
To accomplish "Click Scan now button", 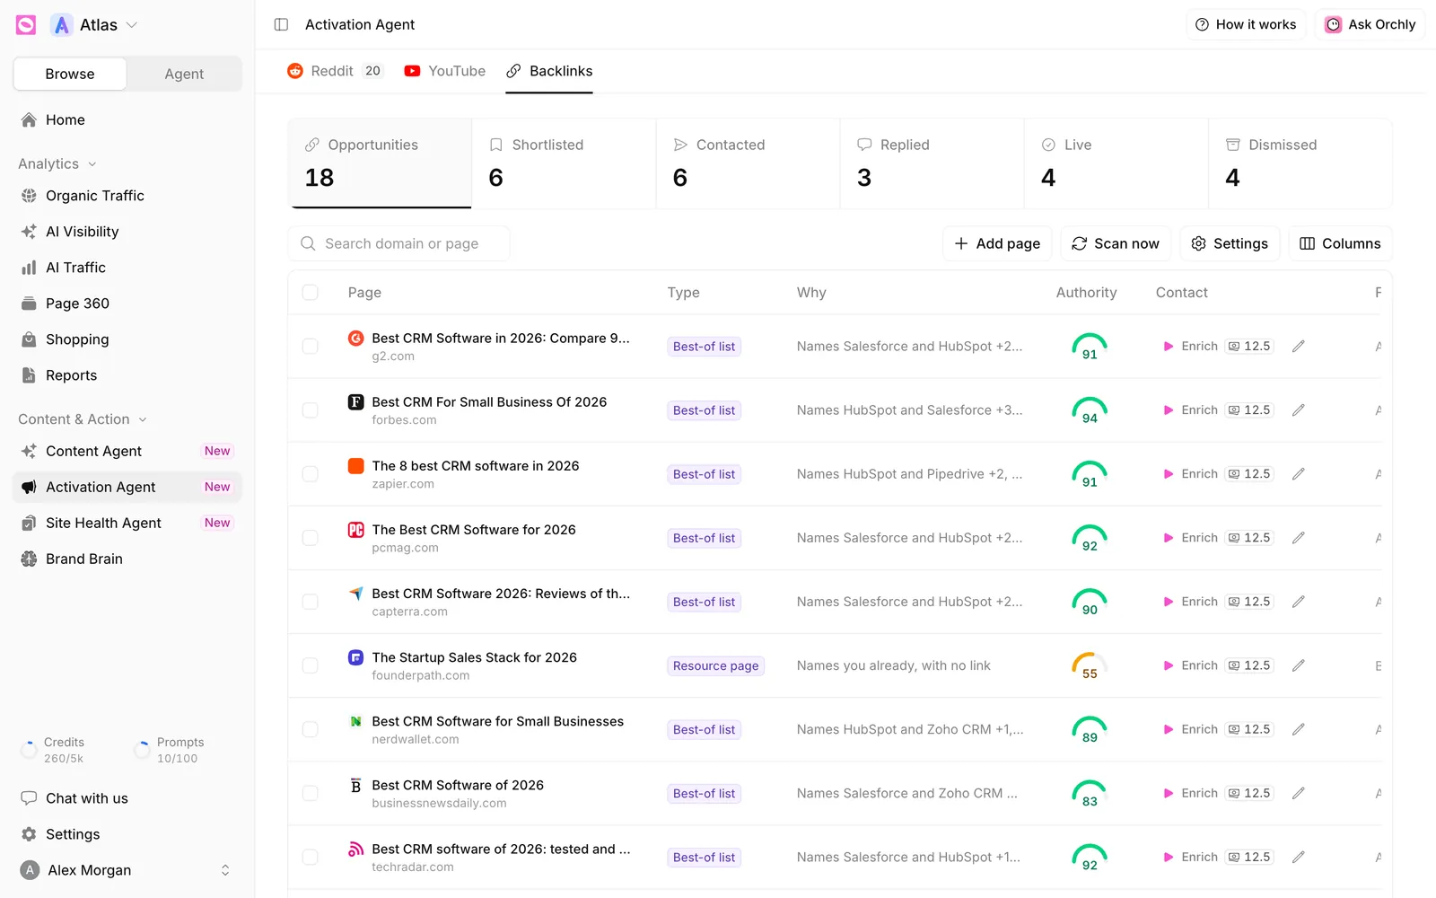I will click(1116, 243).
